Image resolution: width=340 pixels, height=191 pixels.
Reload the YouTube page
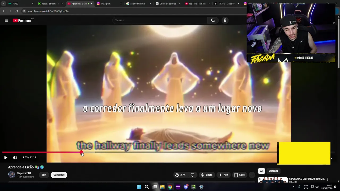pos(16,11)
